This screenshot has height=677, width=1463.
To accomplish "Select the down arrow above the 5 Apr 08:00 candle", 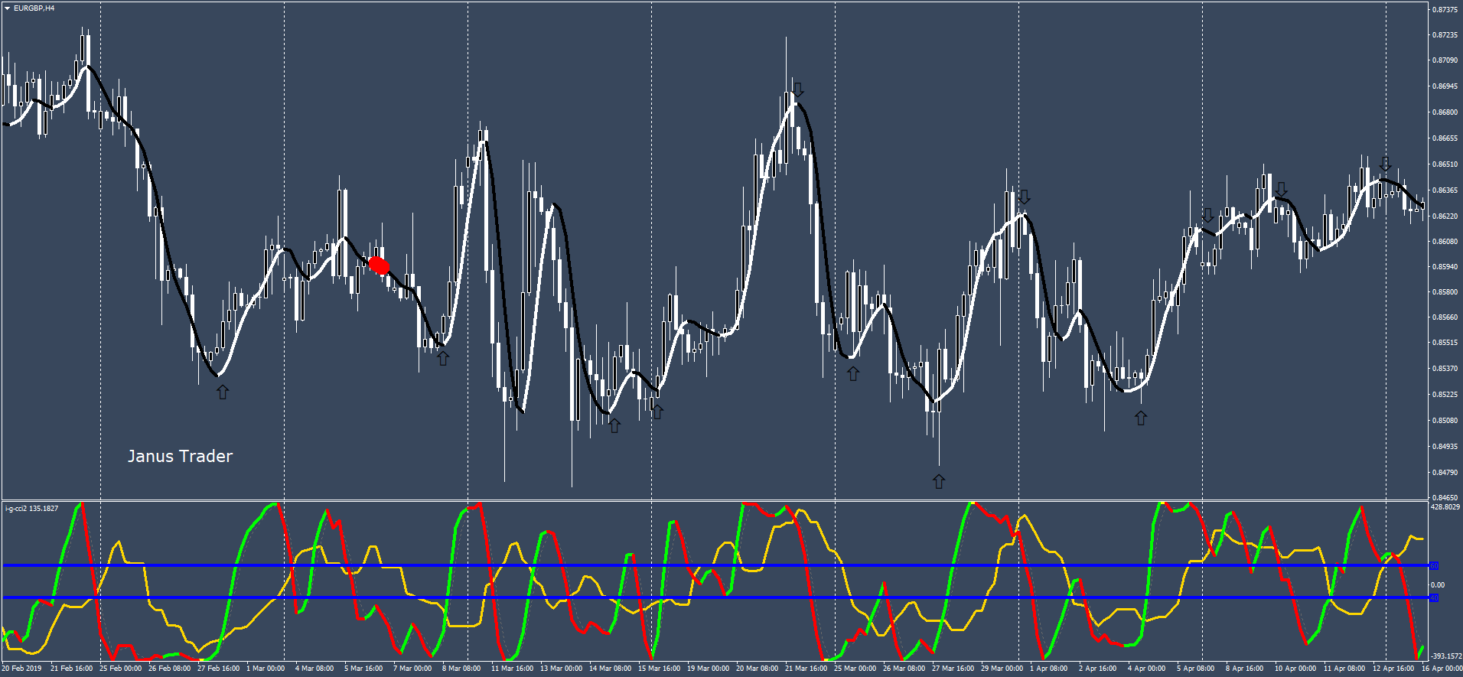I will (1207, 215).
